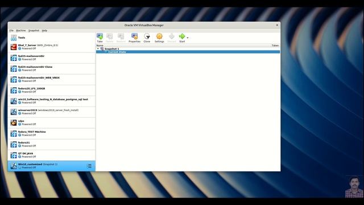
Task: Open the Snapshot menu
Action: (x=34, y=30)
